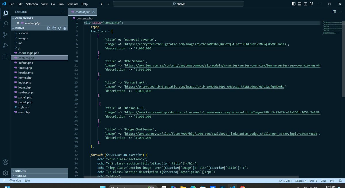345x188 pixels.
Task: Open errors and warnings status indicator
Action: [16, 181]
